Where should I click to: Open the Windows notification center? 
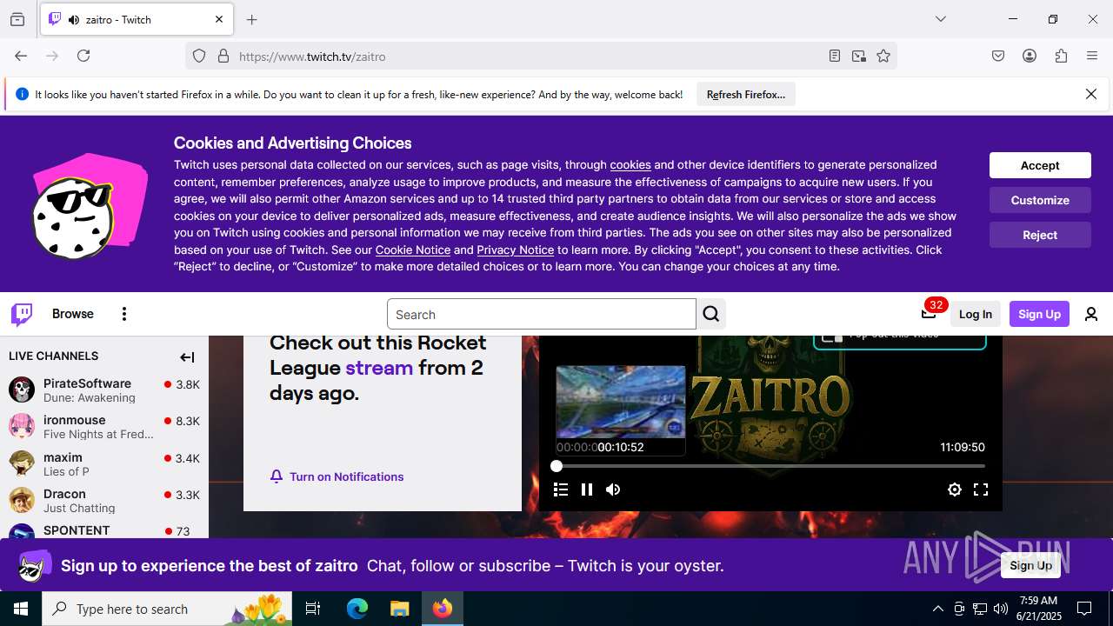1084,609
